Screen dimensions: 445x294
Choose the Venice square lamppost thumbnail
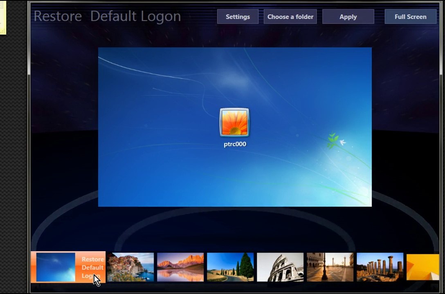[330, 267]
